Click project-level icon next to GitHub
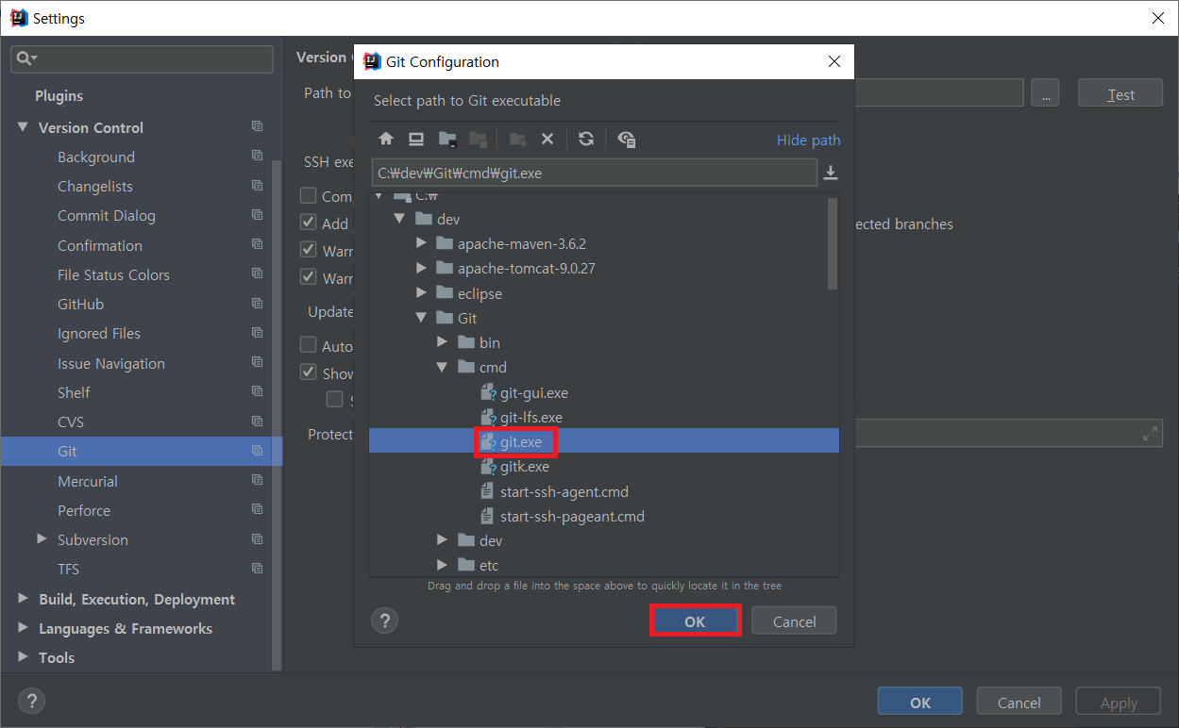Image resolution: width=1179 pixels, height=728 pixels. click(x=257, y=303)
